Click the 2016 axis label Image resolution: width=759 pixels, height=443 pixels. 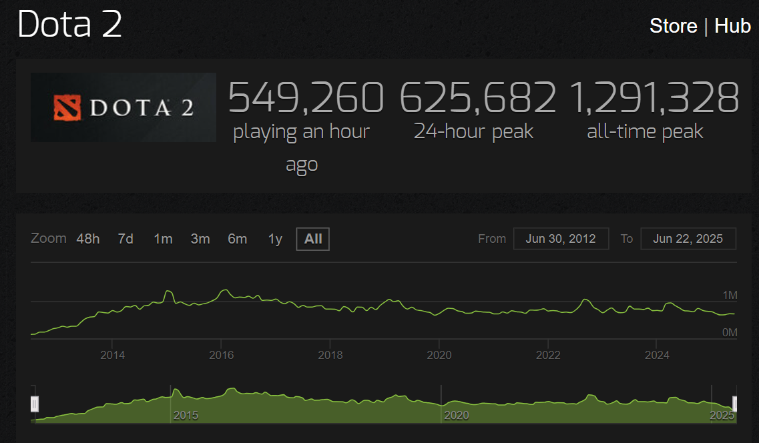pyautogui.click(x=221, y=355)
